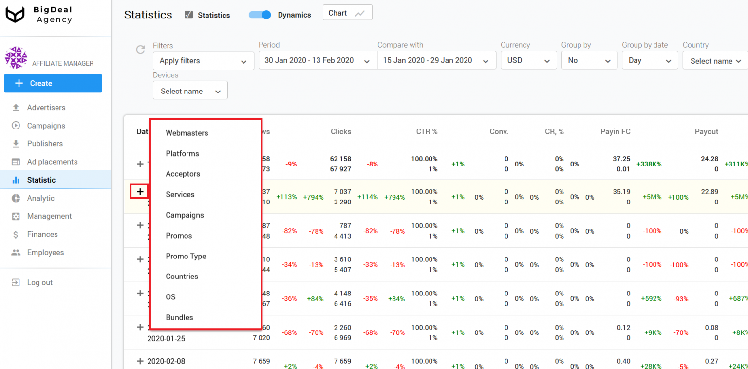Uncheck the Statistics checkbox
This screenshot has width=748, height=369.
click(x=189, y=15)
